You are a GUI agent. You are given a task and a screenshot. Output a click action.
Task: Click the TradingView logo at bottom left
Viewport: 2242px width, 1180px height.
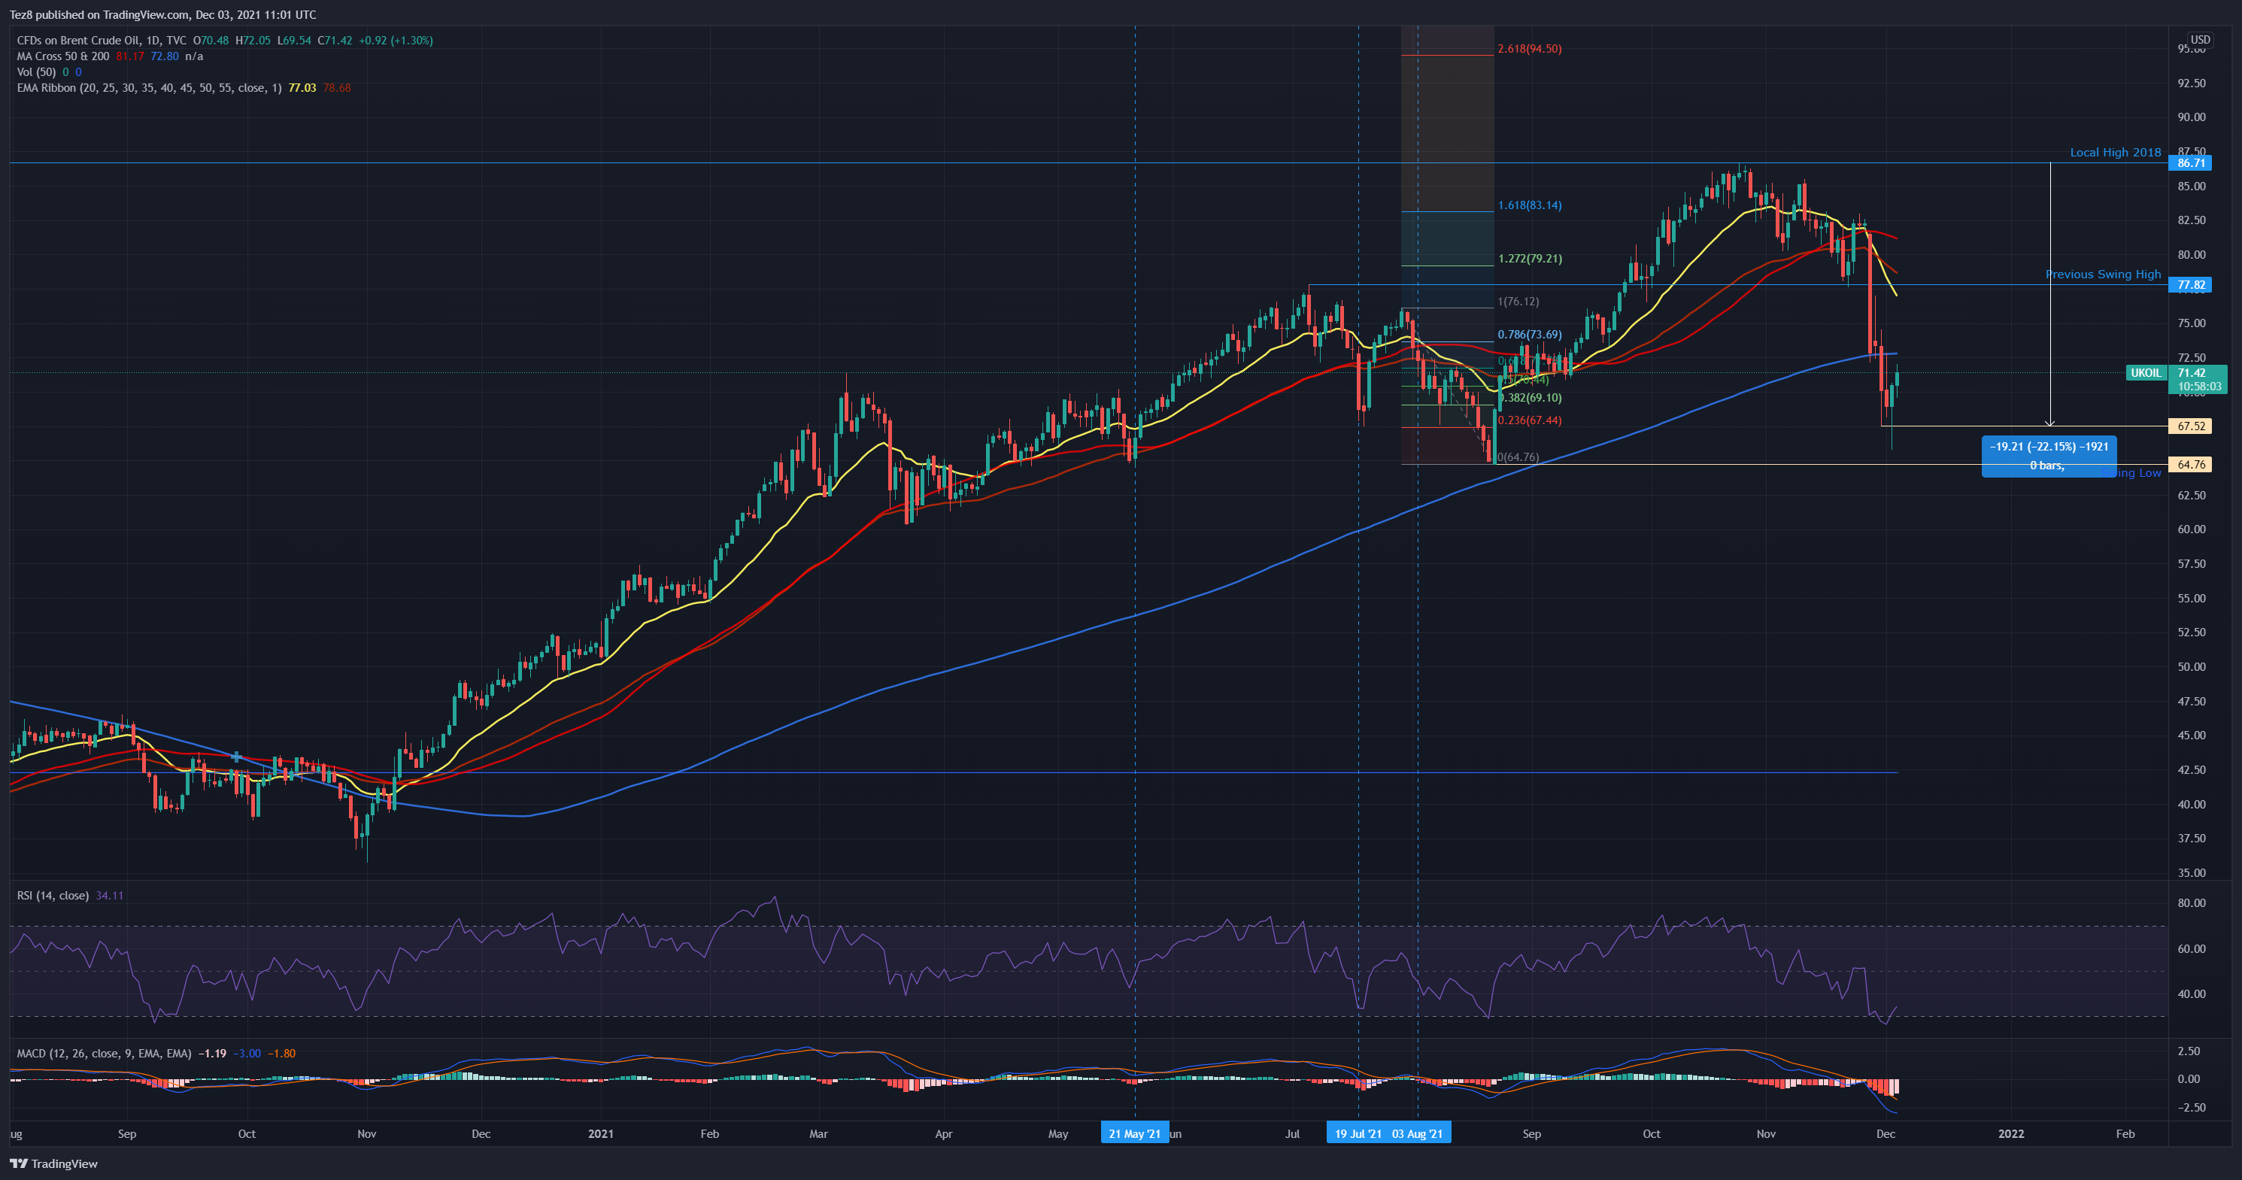pos(54,1163)
